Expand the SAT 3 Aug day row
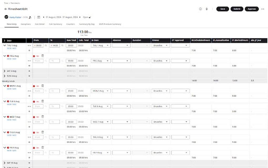The width and height of the screenshot is (268, 168). [4, 71]
